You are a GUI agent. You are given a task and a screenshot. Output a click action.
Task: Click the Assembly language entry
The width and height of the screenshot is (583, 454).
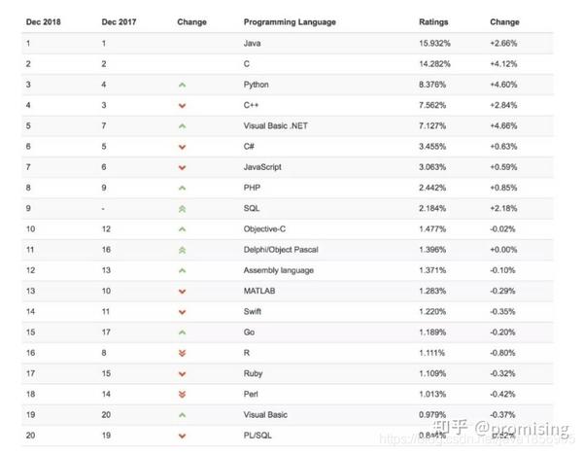(x=279, y=270)
